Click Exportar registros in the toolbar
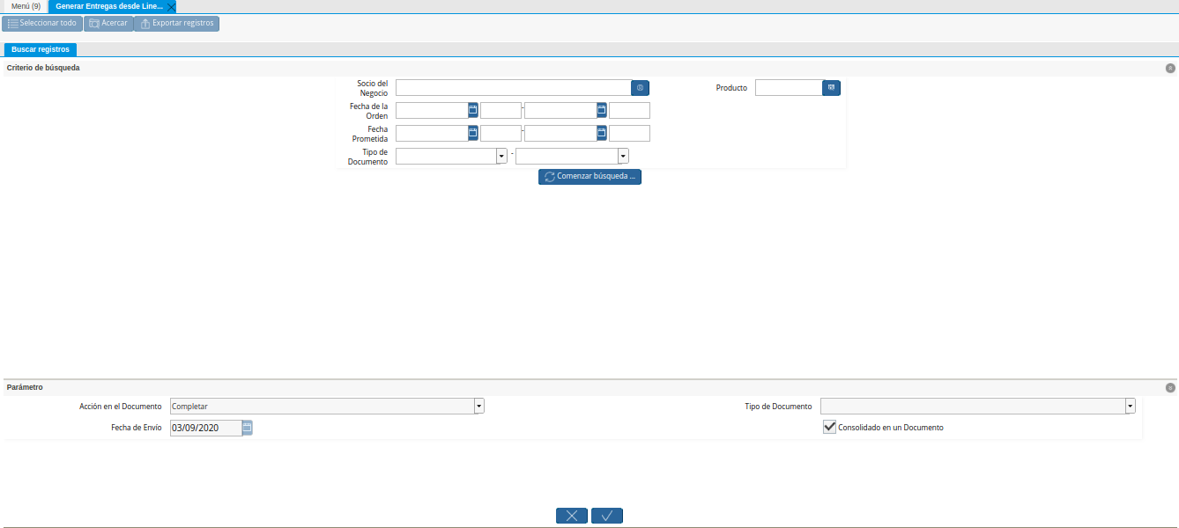The width and height of the screenshot is (1179, 528). tap(176, 23)
